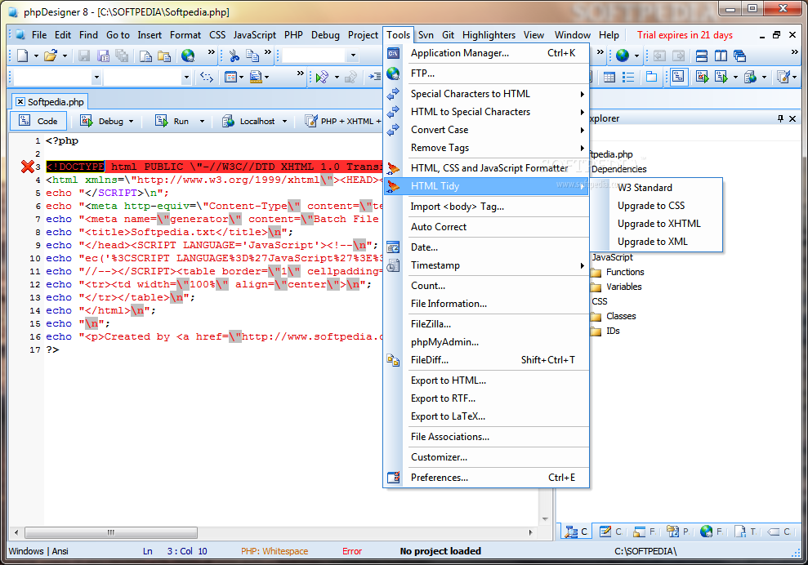Close Softpedia.php tab with its X
808x565 pixels.
(20, 102)
